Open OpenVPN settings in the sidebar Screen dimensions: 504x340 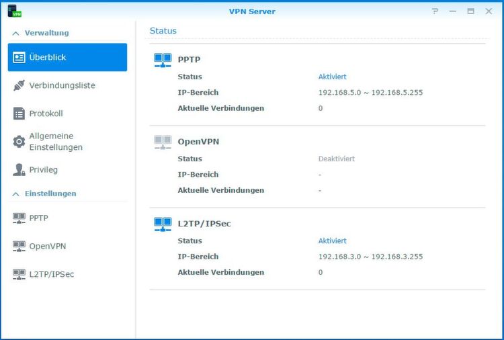click(67, 246)
